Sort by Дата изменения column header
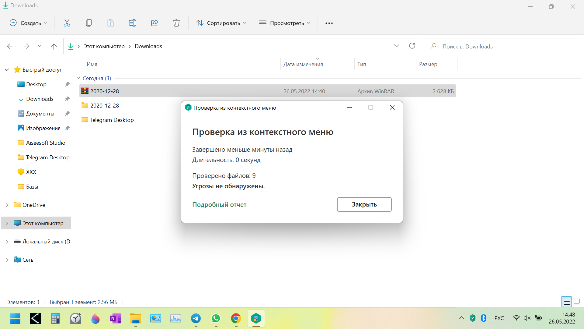The width and height of the screenshot is (584, 329). 303,64
